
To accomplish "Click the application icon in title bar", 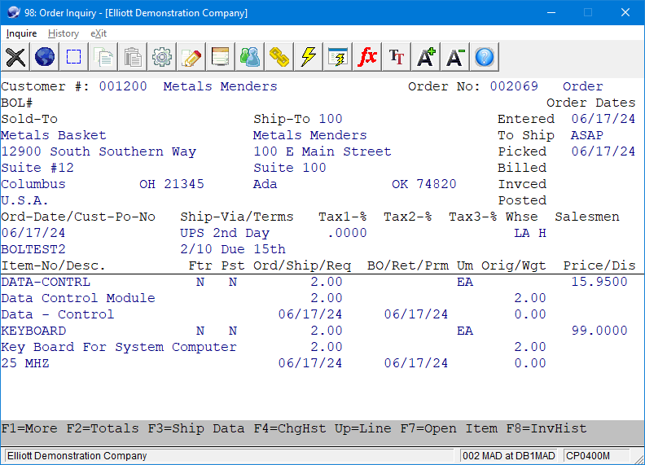I will coord(14,12).
